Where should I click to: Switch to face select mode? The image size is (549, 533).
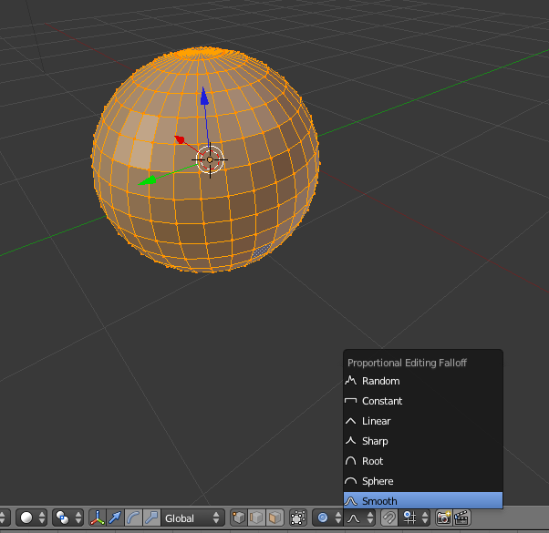click(x=274, y=518)
